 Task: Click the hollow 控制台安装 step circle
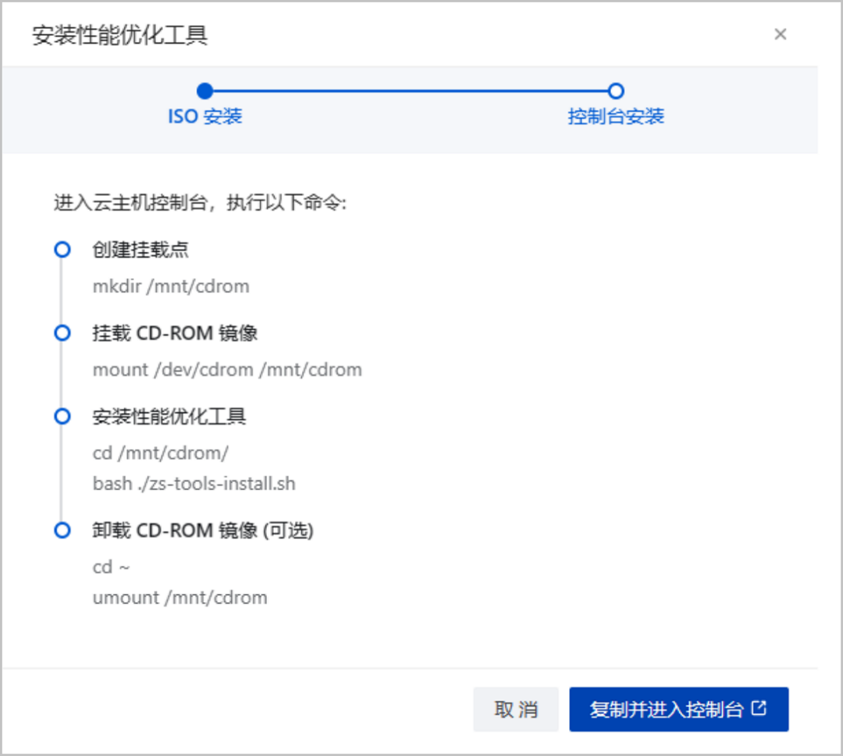(x=616, y=91)
